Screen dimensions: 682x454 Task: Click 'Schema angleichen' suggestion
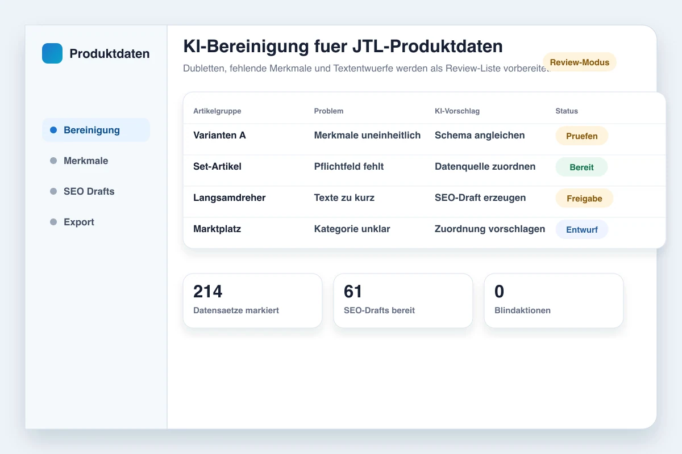[x=480, y=135]
